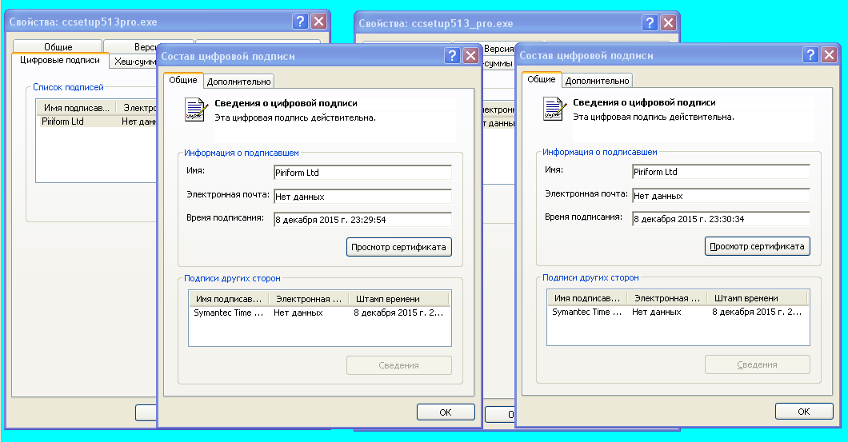This screenshot has width=848, height=442.
Task: Click OK in right signature dialog
Action: (x=804, y=411)
